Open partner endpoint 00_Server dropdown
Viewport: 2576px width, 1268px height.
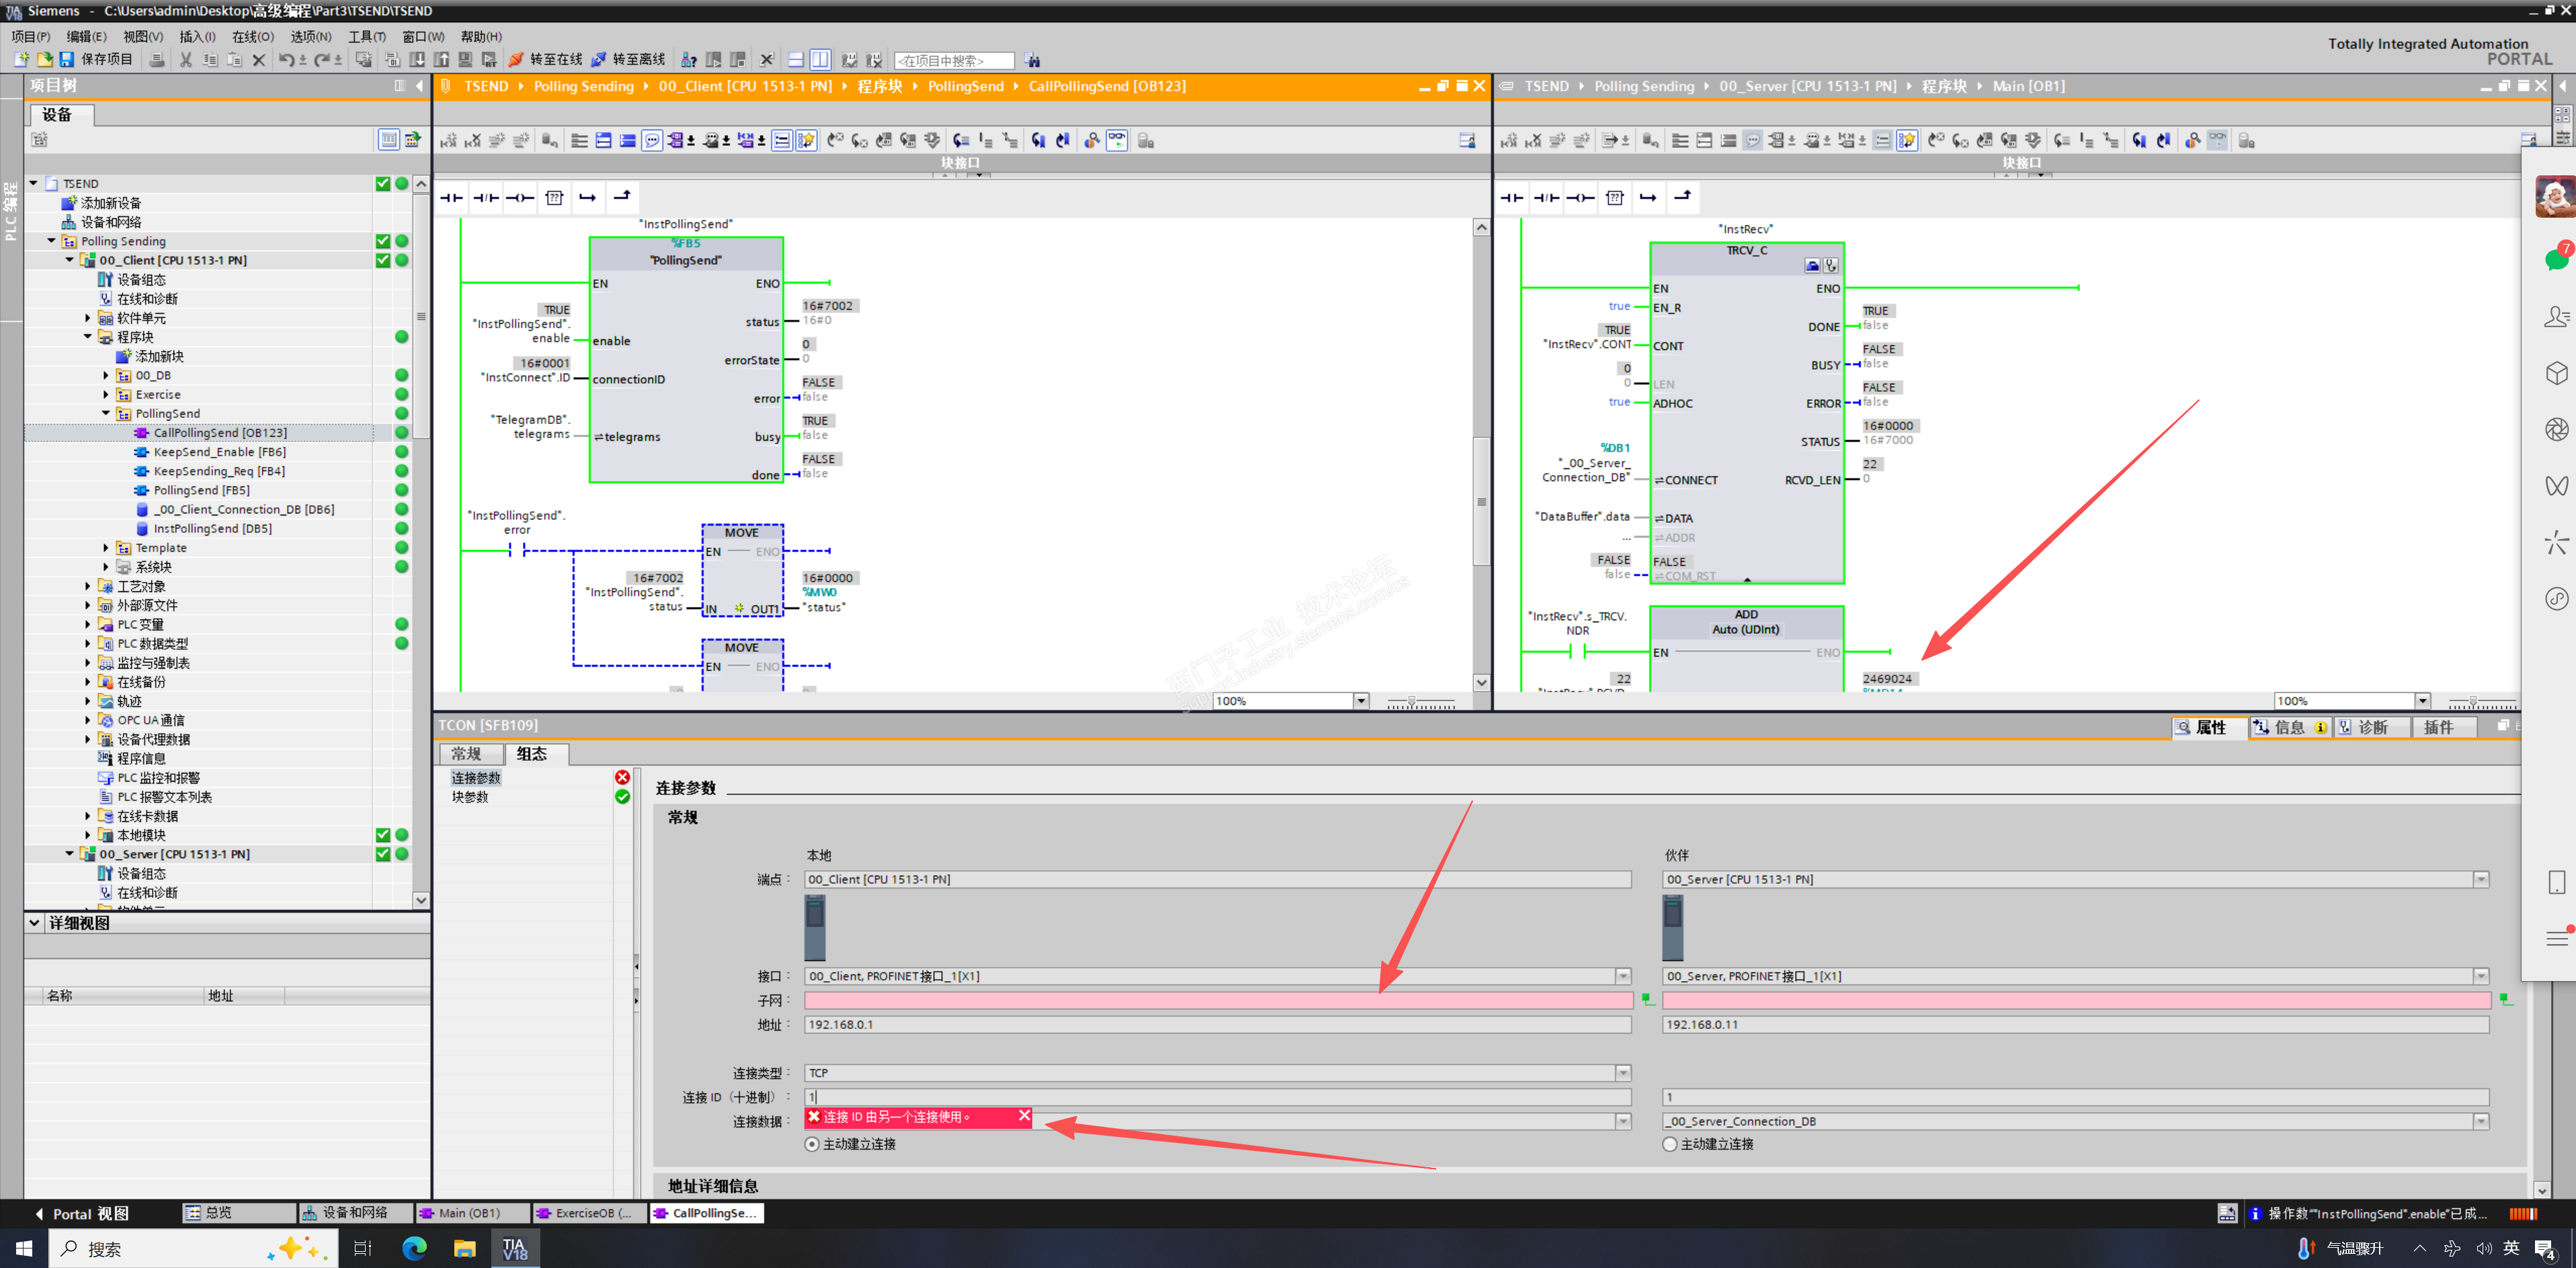(x=2480, y=880)
